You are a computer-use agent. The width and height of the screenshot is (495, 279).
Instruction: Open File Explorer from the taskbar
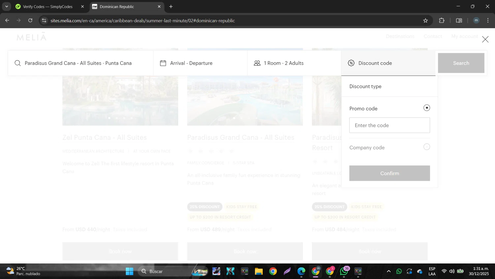[x=259, y=271]
